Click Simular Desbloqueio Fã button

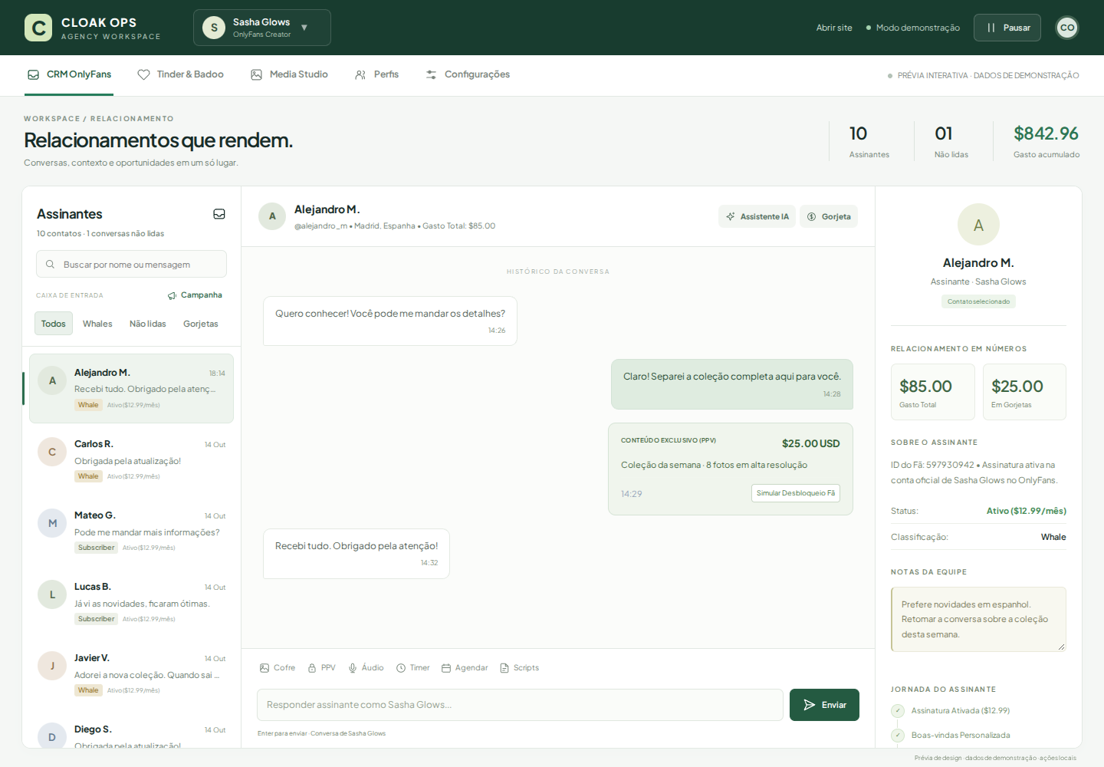click(x=796, y=493)
